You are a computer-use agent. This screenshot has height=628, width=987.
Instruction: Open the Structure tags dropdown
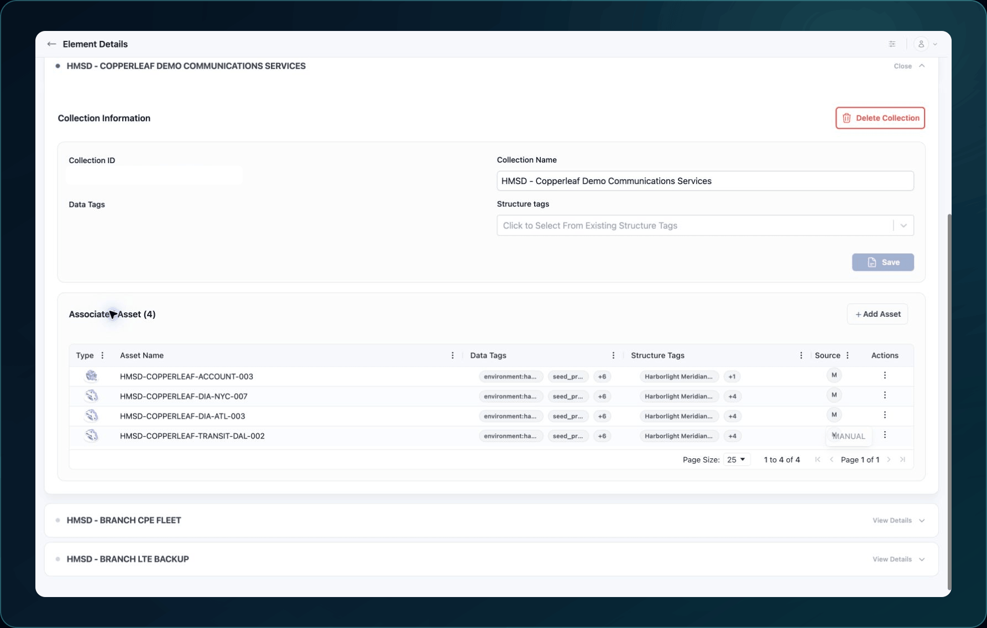pos(705,226)
